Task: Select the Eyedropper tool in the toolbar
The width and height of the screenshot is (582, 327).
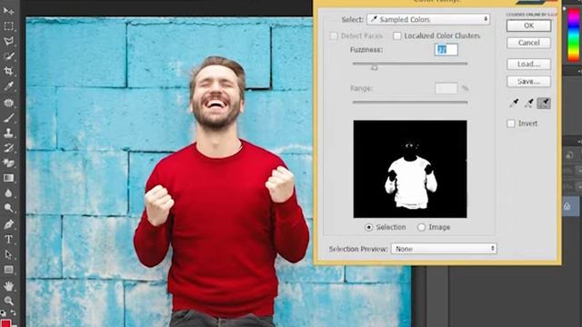Action: click(8, 86)
